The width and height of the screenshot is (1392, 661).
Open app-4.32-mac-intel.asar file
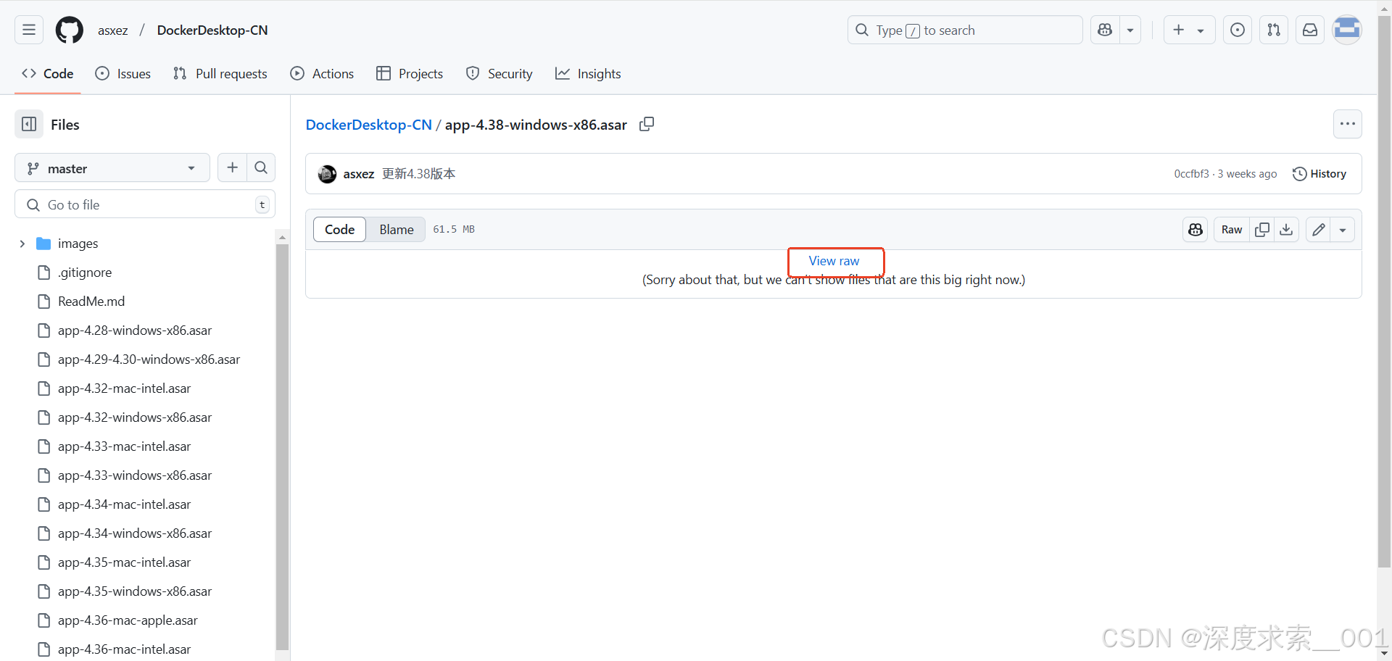(124, 388)
